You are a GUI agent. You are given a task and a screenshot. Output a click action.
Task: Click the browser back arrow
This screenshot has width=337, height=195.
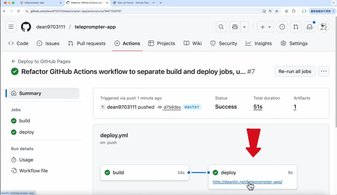pos(5,11)
